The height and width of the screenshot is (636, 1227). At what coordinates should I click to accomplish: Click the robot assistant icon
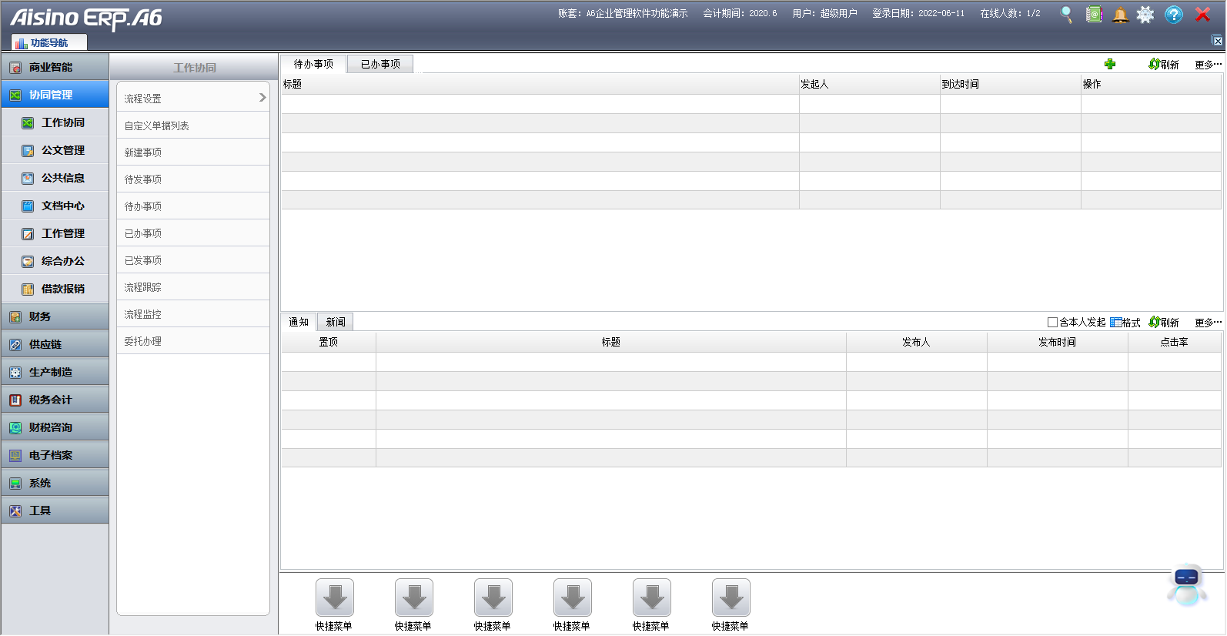pos(1186,585)
